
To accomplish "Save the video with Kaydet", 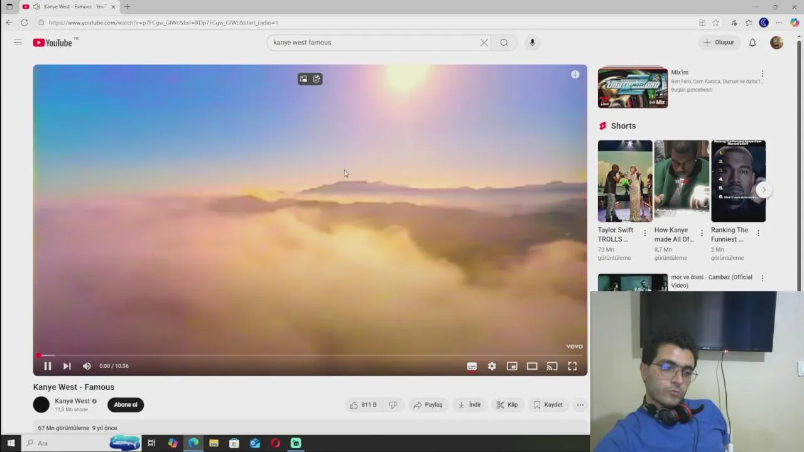I will tap(548, 405).
